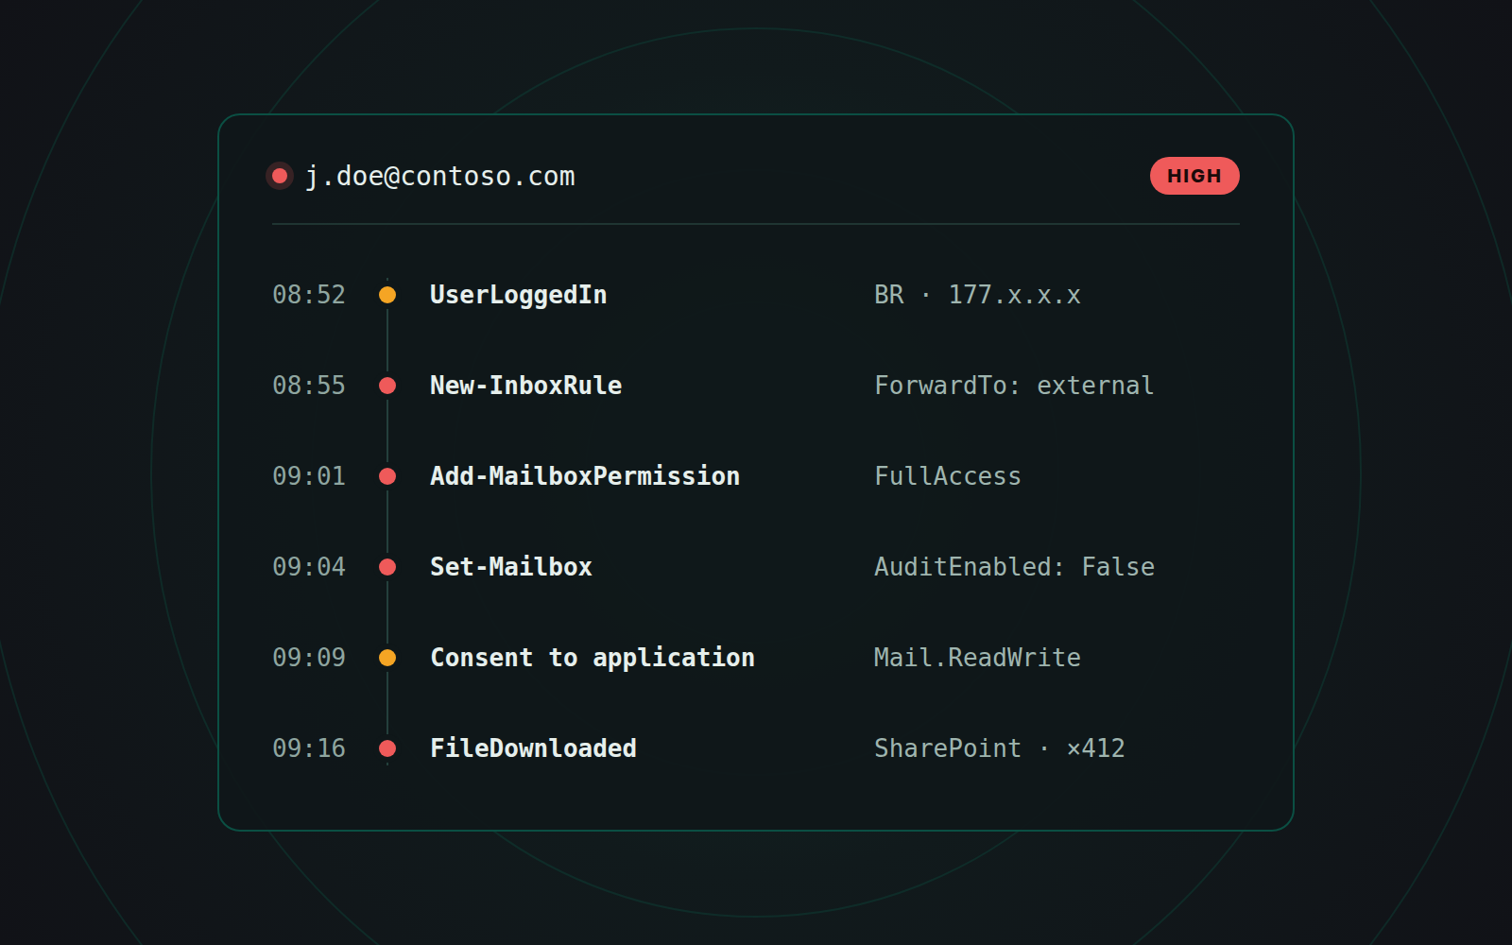Image resolution: width=1512 pixels, height=945 pixels.
Task: Open the Set-Mailbox event
Action: point(511,567)
